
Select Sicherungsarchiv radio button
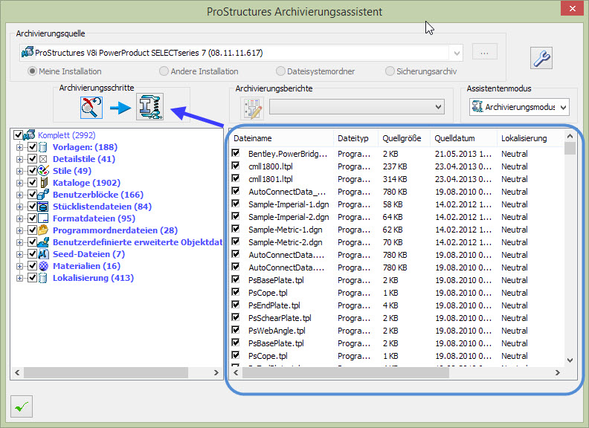pyautogui.click(x=390, y=71)
